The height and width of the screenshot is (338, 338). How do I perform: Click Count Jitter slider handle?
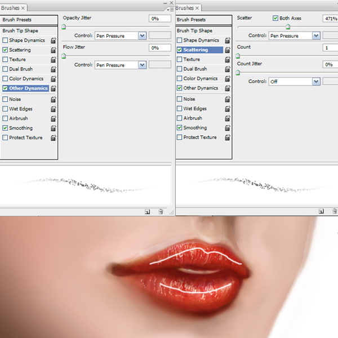pyautogui.click(x=238, y=73)
